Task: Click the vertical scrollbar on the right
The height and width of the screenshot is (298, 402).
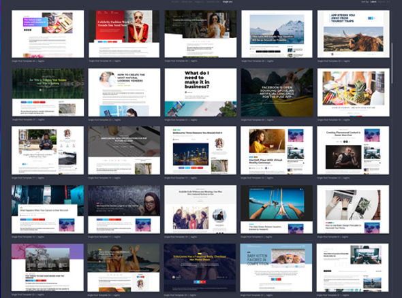Action: (392, 63)
